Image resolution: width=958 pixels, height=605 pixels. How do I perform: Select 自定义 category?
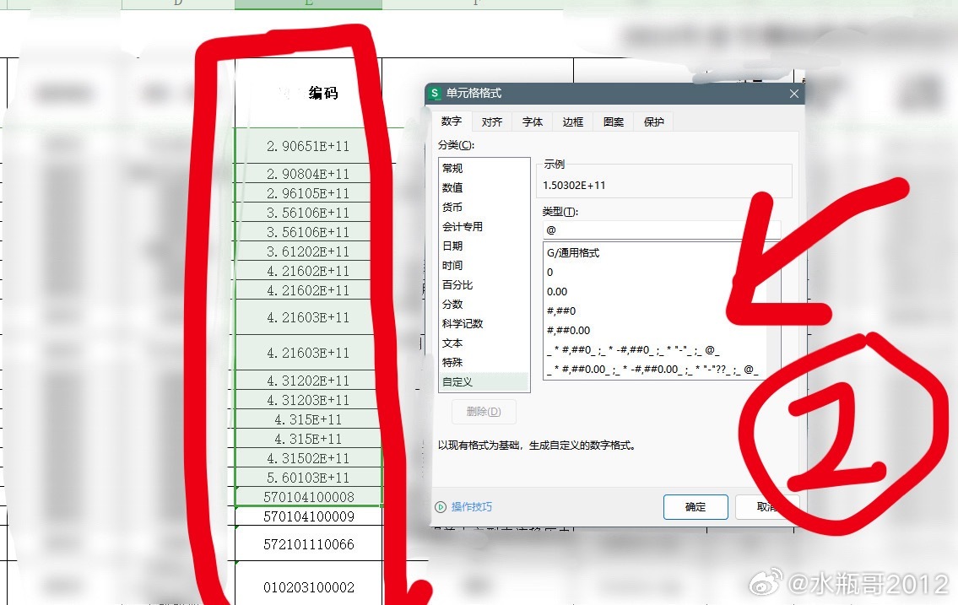[484, 382]
